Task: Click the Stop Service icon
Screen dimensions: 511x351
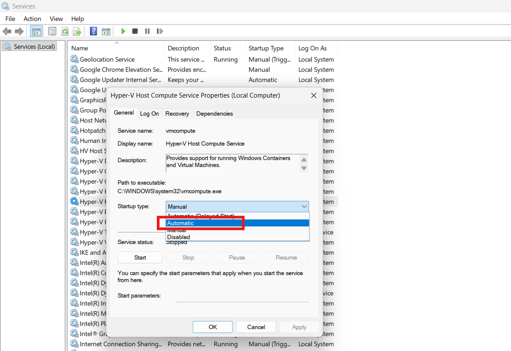Action: click(135, 31)
